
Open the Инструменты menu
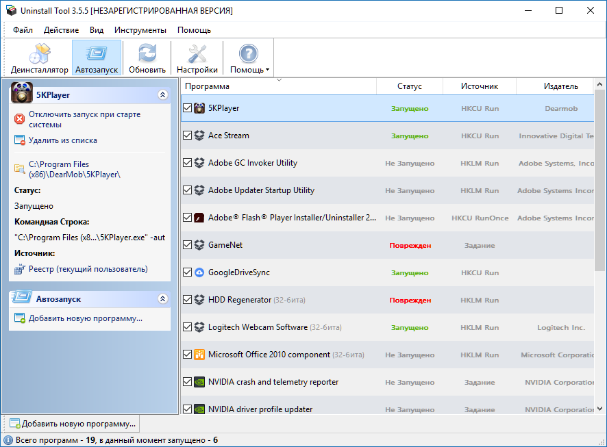pos(140,30)
